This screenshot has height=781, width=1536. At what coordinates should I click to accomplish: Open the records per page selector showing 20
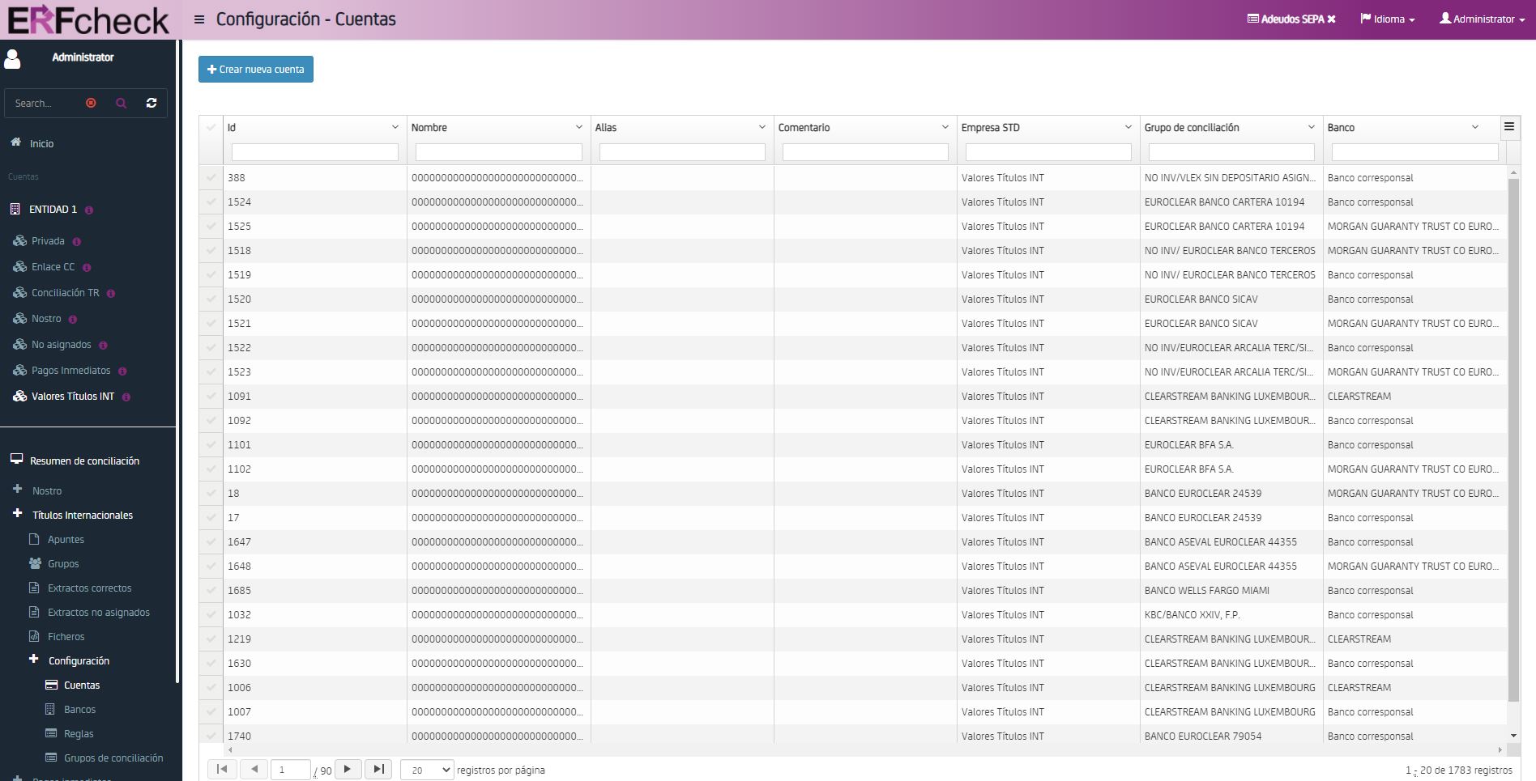427,770
